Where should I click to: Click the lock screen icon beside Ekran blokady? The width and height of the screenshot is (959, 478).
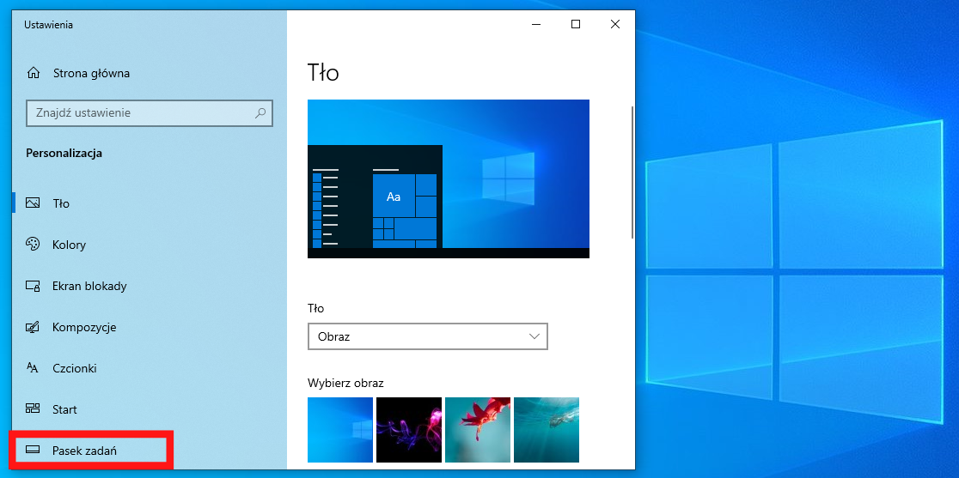[33, 286]
